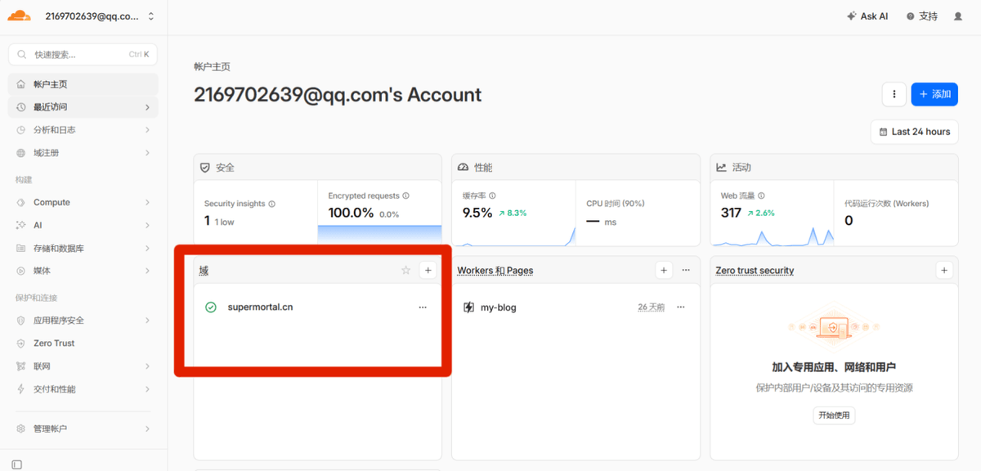This screenshot has width=981, height=471.
Task: Expand 域注册 sidebar section
Action: pos(83,153)
